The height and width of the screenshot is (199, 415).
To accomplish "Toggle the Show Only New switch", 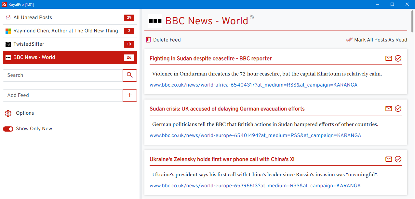I will click(8, 129).
